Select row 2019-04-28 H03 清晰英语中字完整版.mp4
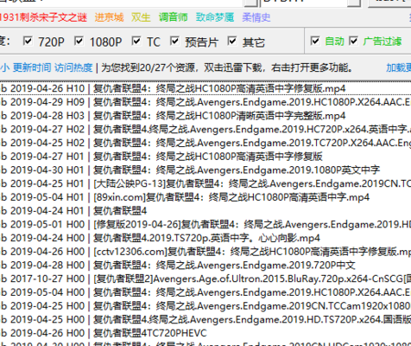411x346 pixels. pyautogui.click(x=205, y=116)
